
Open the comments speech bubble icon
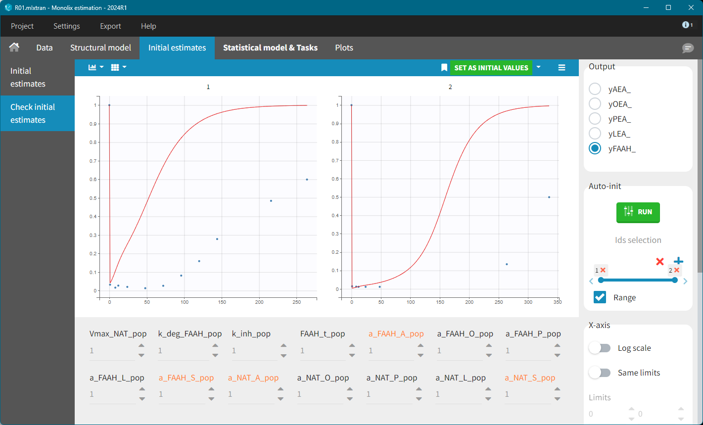(x=688, y=48)
